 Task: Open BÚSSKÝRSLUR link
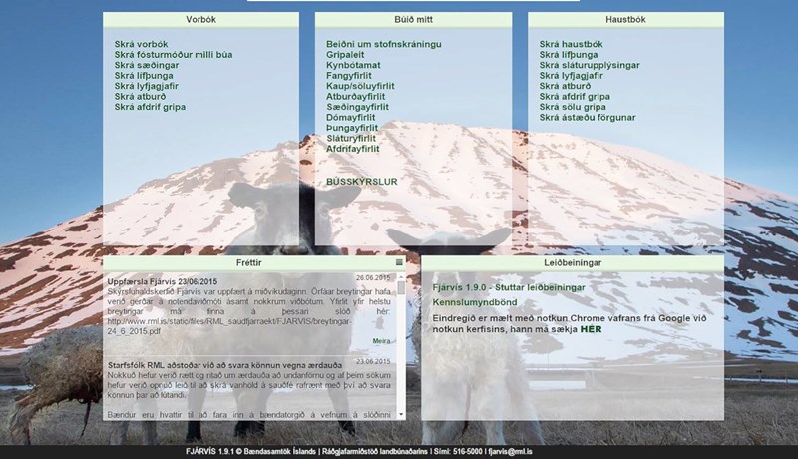361,182
